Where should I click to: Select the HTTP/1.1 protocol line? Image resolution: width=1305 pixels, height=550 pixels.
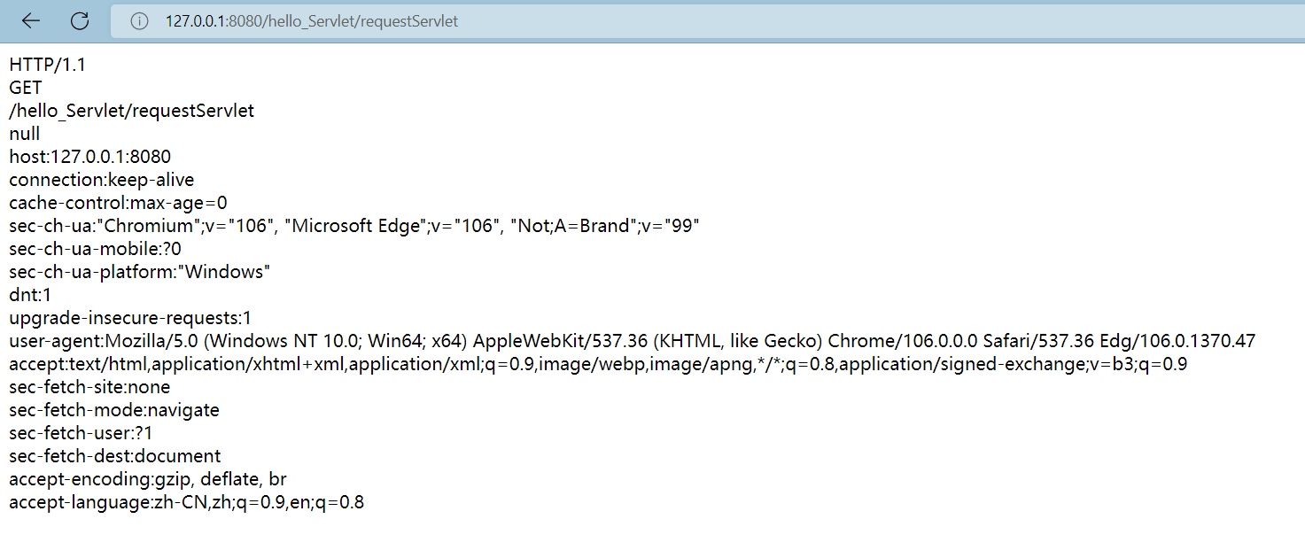[47, 65]
